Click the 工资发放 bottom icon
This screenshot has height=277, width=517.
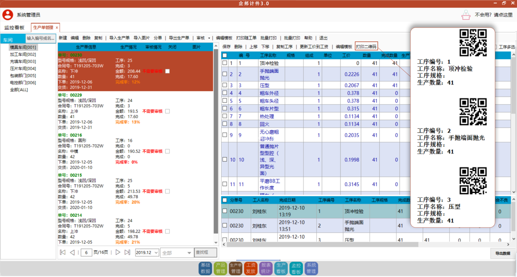(251, 268)
